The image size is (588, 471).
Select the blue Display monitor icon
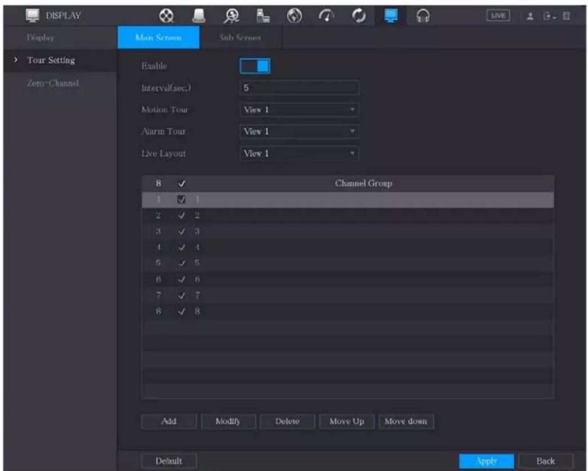coord(390,16)
